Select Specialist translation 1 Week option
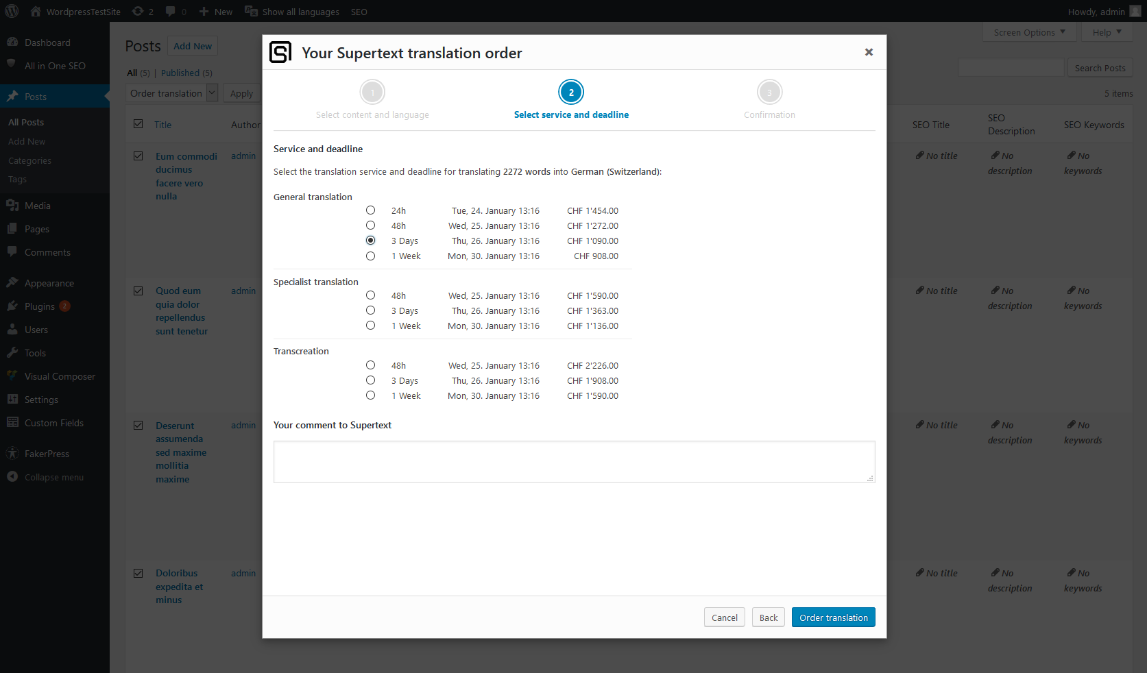Image resolution: width=1147 pixels, height=673 pixels. coord(371,326)
